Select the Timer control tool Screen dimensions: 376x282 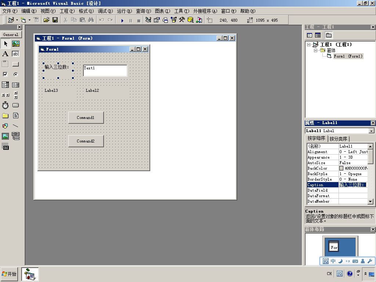[x=5, y=105]
